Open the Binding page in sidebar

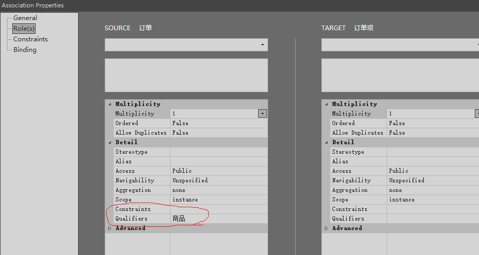click(x=25, y=50)
